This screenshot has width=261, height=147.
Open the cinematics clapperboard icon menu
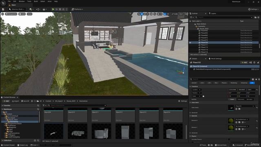point(45,9)
